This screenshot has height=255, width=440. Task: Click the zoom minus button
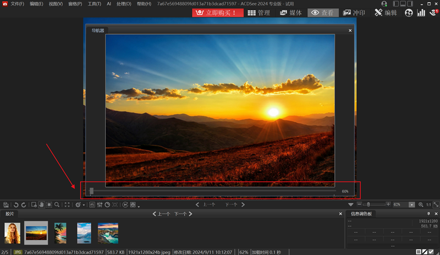point(359,204)
